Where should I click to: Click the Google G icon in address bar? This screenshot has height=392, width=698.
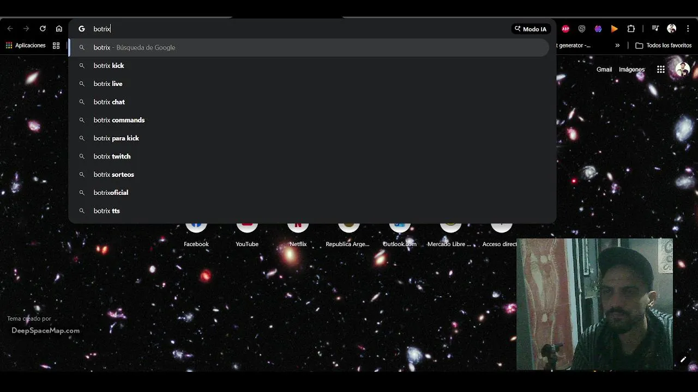pos(82,29)
